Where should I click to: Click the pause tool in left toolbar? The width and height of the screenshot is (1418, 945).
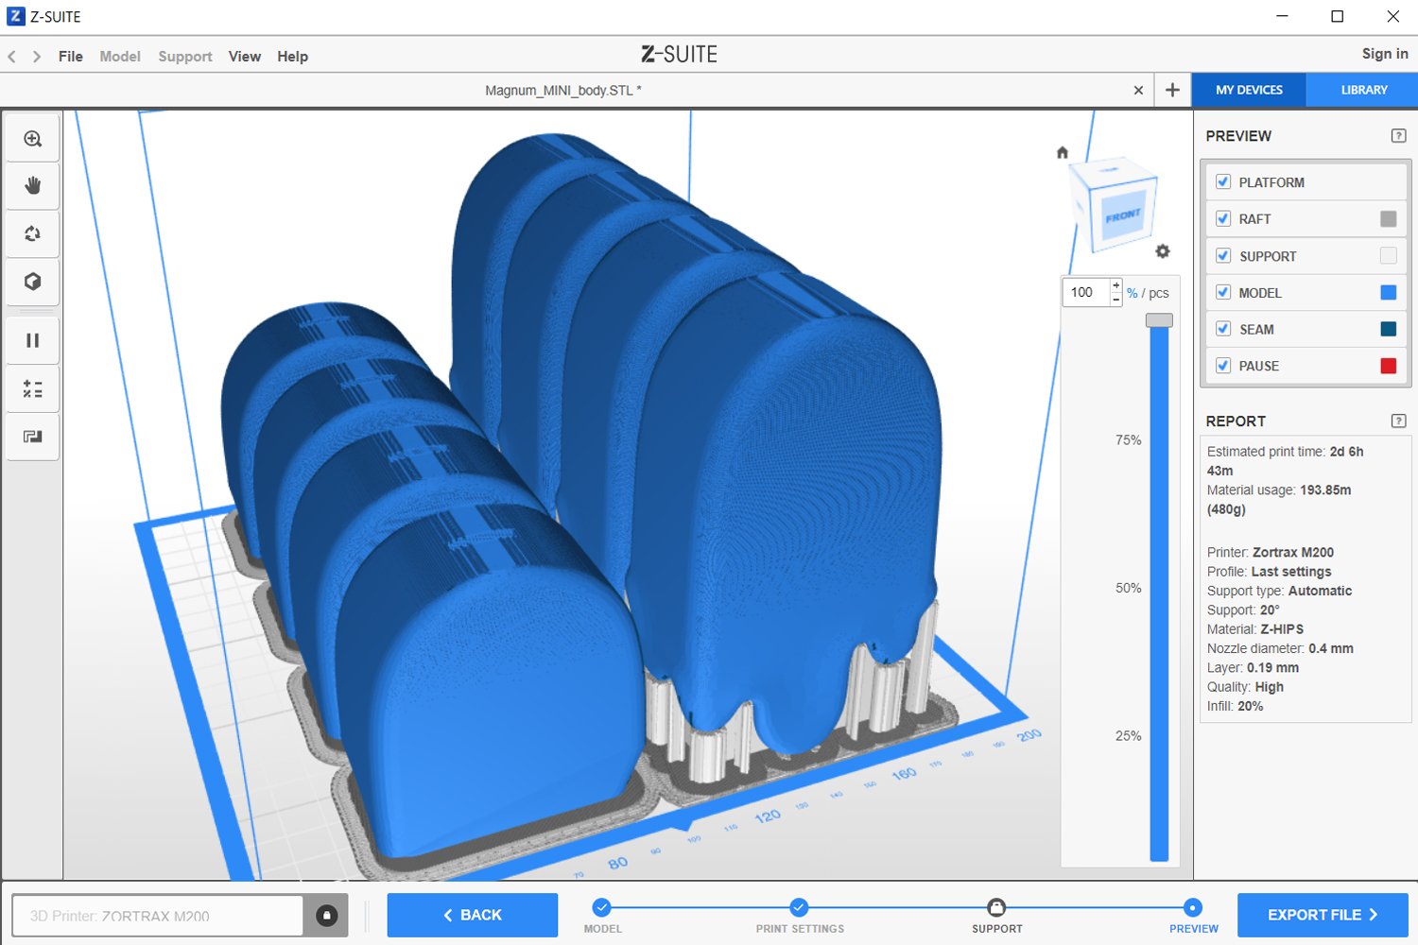tap(33, 340)
